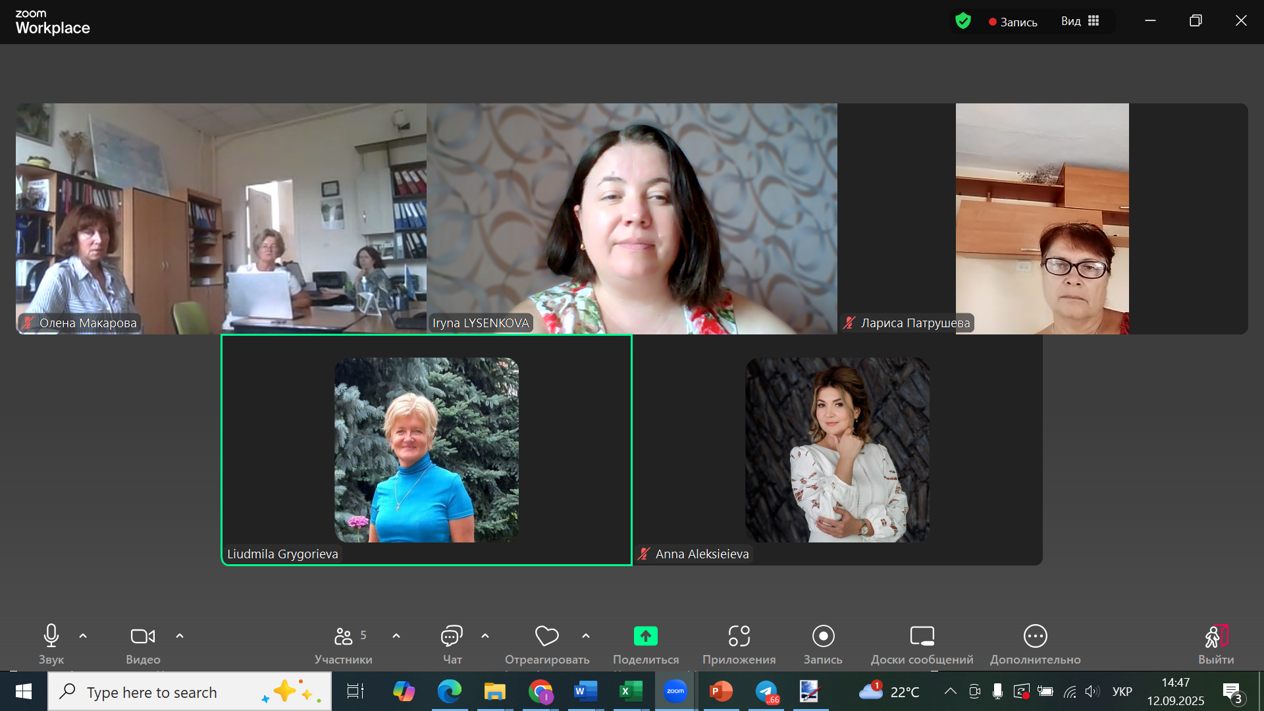Open the More options ellipsis

pos(1035,637)
